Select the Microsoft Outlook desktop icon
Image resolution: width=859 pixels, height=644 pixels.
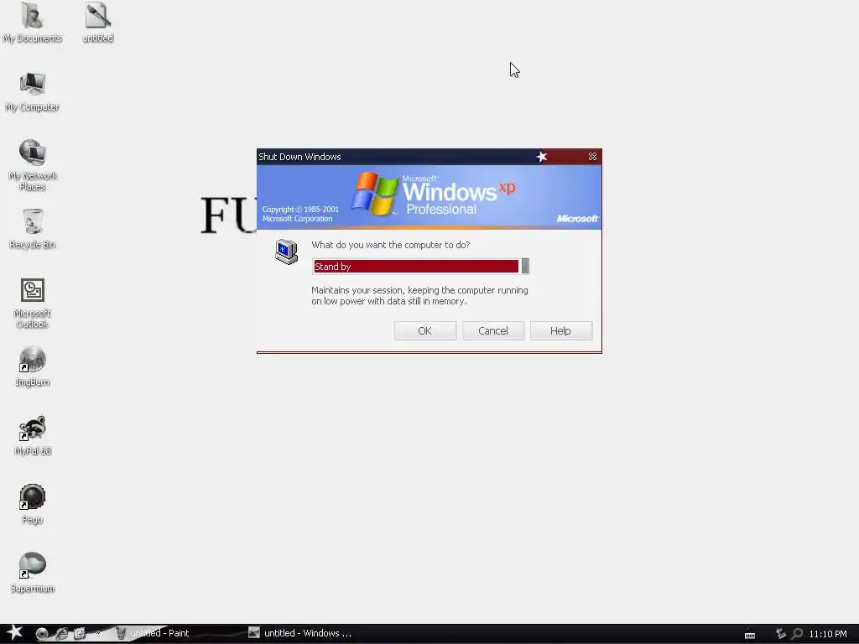(x=33, y=303)
